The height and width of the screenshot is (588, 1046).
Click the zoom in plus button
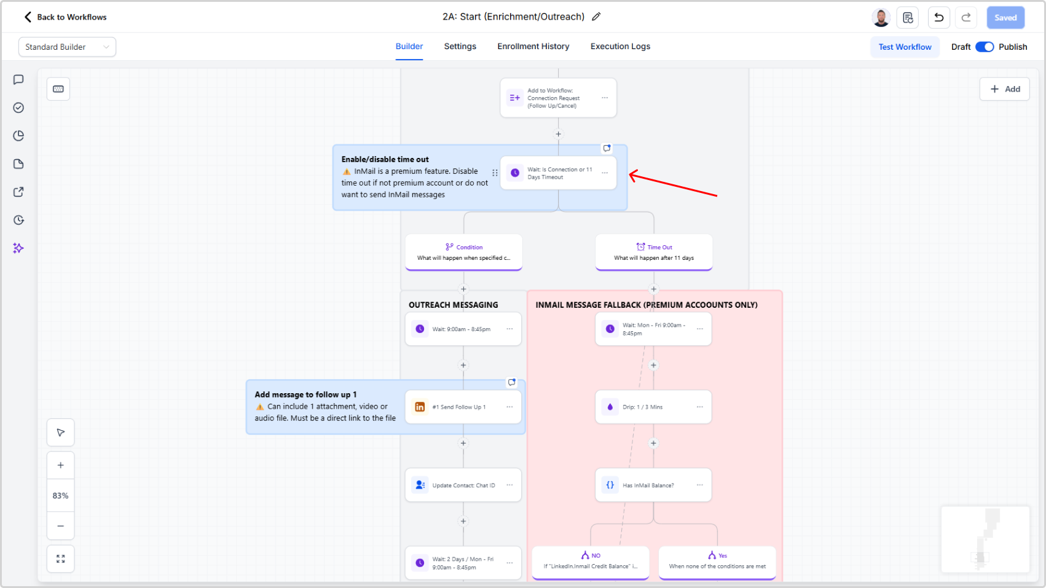(60, 465)
